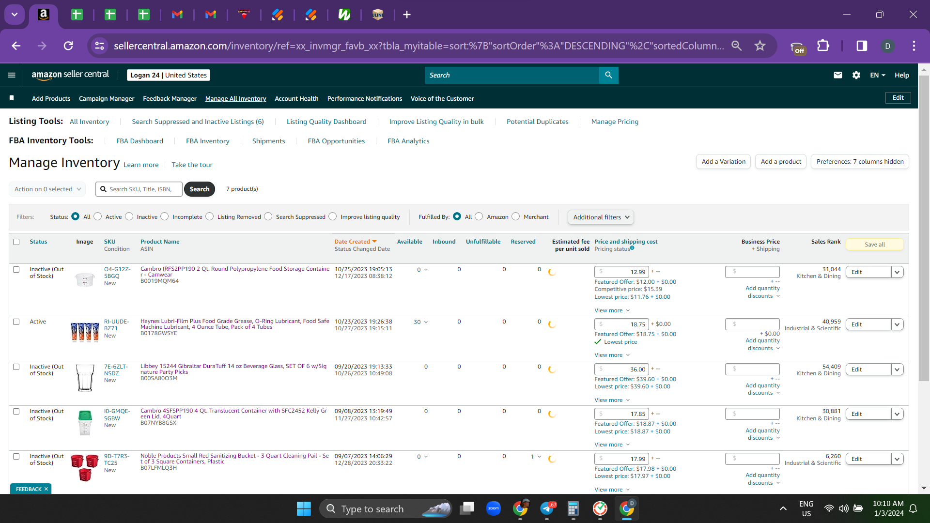Click the Save all button
Viewport: 930px width, 523px height.
(x=875, y=245)
